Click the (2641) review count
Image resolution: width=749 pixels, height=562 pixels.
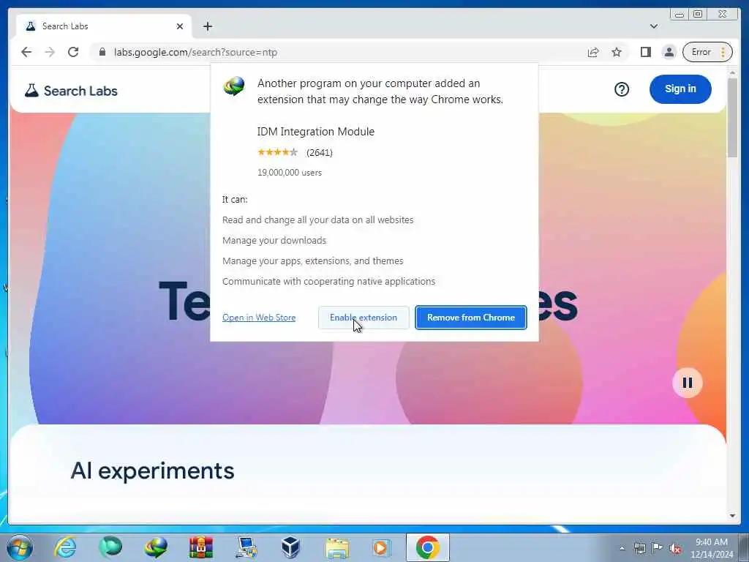(x=320, y=152)
